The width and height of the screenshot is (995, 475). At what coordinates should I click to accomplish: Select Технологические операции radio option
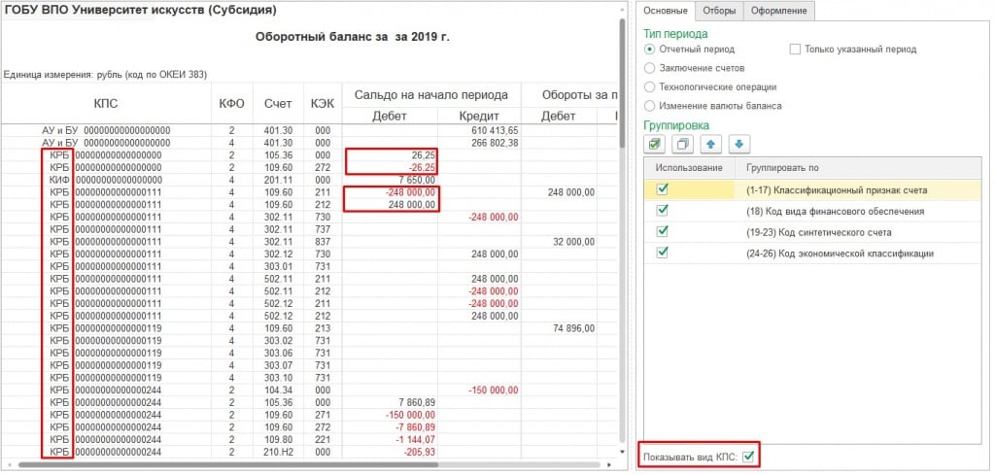click(650, 86)
